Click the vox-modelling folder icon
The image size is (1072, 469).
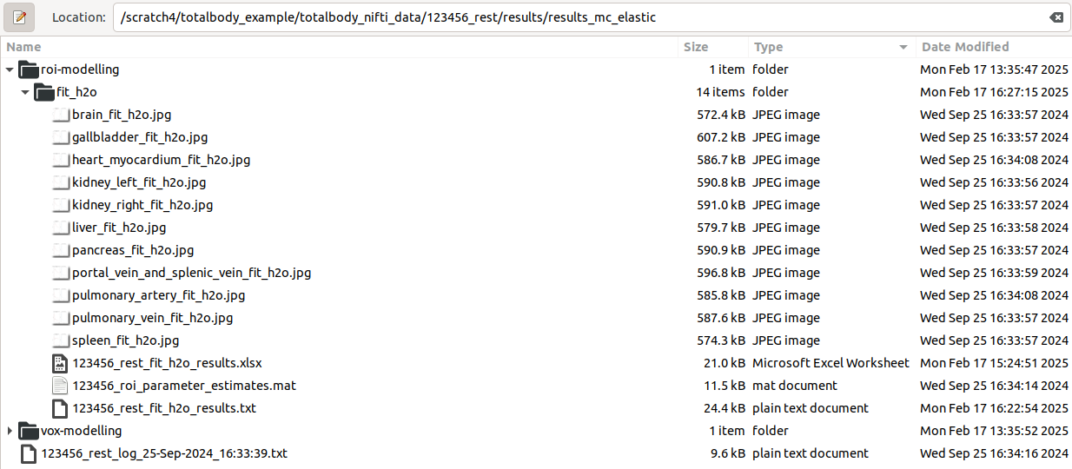(x=29, y=431)
